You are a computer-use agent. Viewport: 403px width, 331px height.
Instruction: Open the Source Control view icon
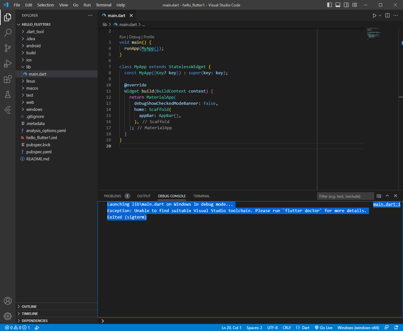(x=8, y=48)
